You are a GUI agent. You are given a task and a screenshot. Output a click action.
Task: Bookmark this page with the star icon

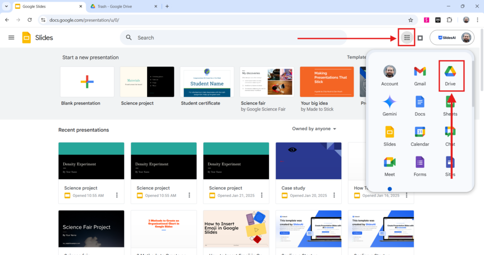pos(411,20)
